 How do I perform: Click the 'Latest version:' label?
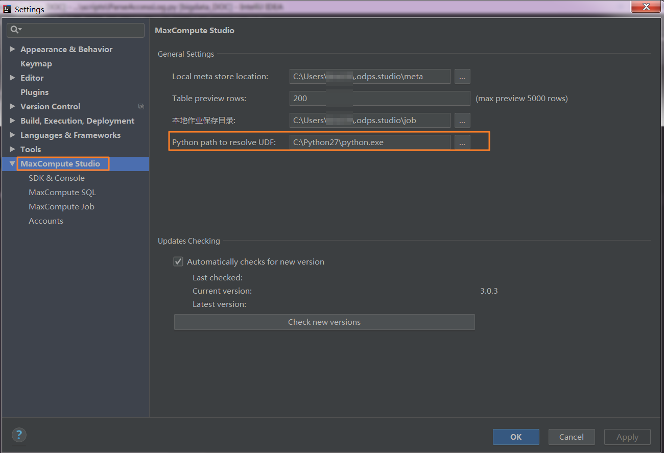pyautogui.click(x=220, y=304)
